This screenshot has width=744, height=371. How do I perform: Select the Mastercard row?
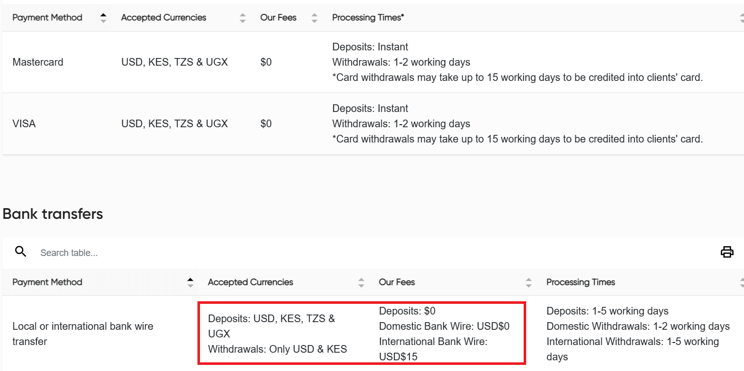[x=38, y=63]
